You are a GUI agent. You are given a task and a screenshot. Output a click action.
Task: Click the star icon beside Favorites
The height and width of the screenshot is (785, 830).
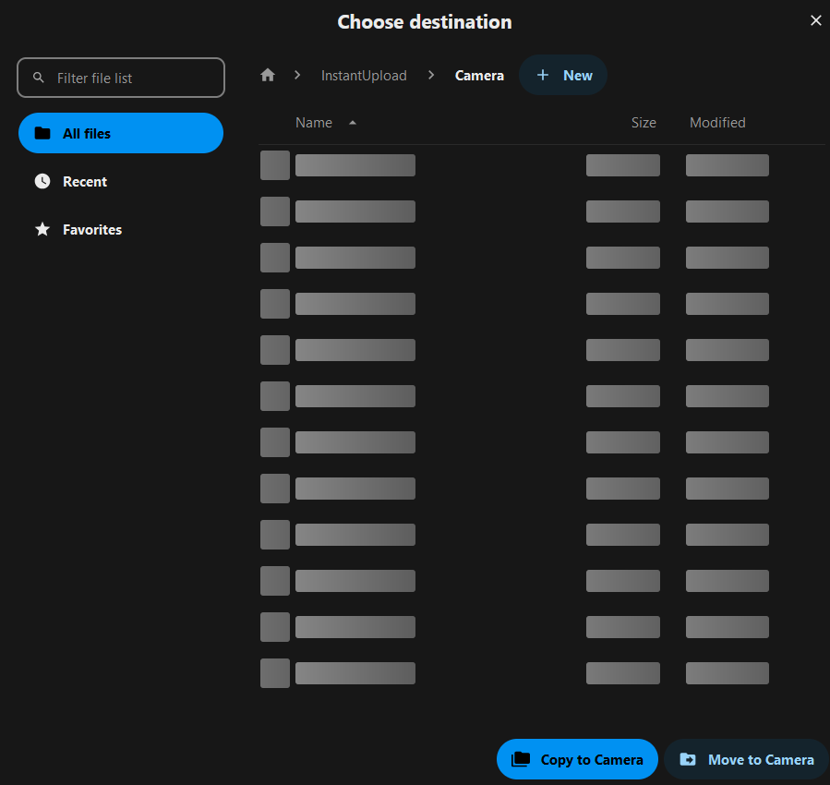pyautogui.click(x=42, y=229)
